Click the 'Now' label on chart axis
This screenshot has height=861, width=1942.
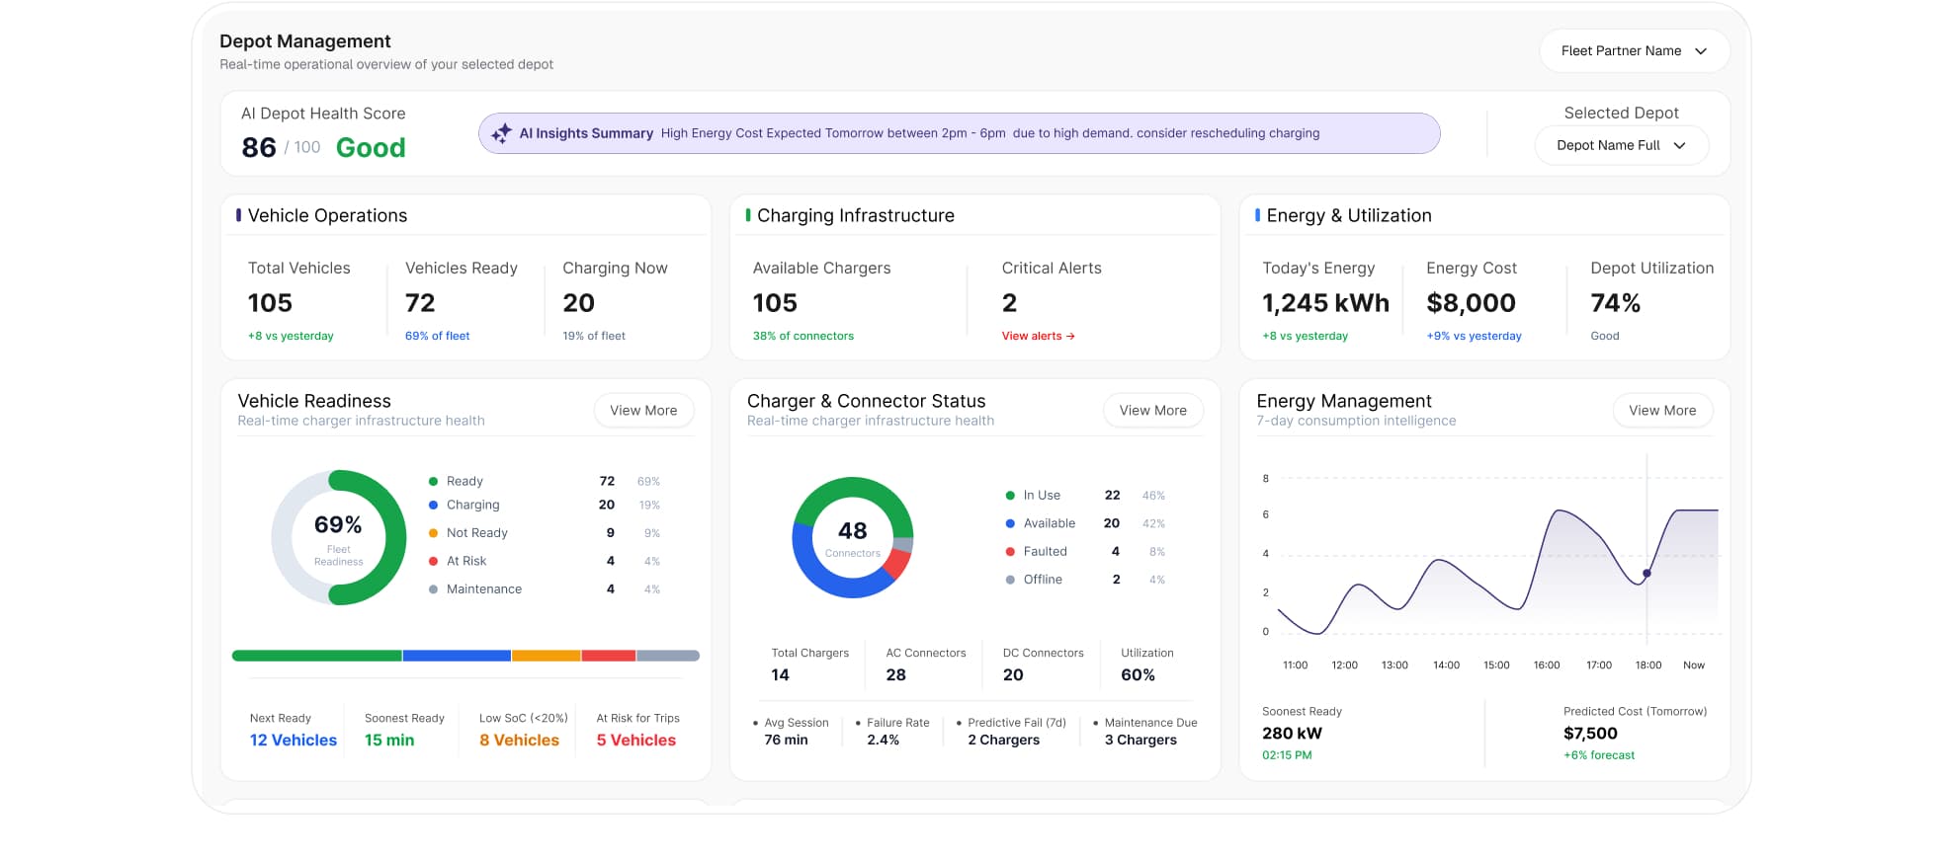click(1694, 665)
